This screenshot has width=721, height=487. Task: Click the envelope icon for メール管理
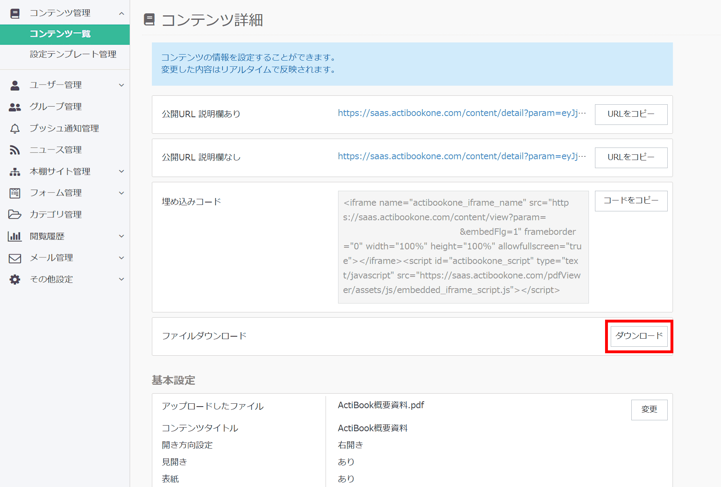point(15,258)
